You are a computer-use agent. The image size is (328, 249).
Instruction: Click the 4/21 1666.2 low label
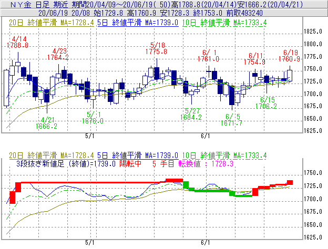46,123
